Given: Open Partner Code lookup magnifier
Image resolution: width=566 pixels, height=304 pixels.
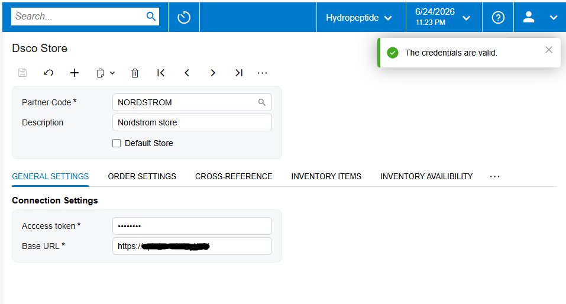Looking at the screenshot, I should tap(261, 102).
